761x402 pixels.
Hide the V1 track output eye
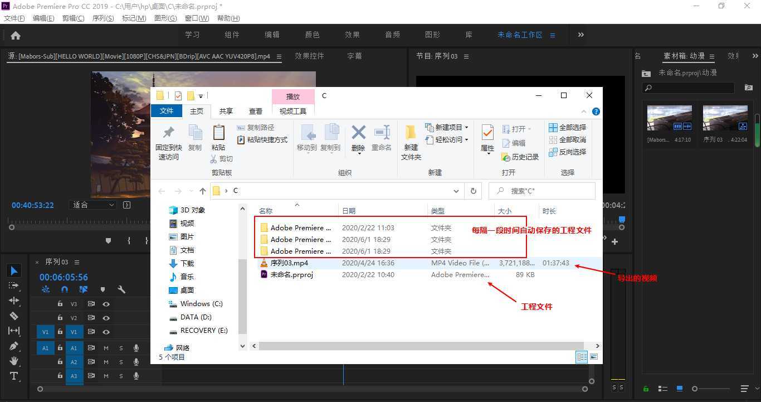pyautogui.click(x=106, y=332)
